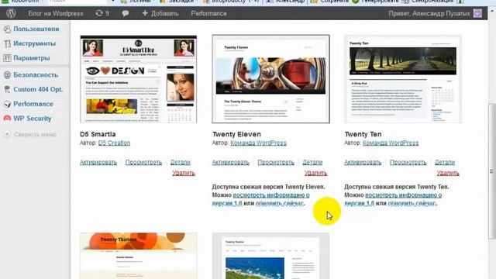Image resolution: width=496 pixels, height=279 pixels.
Task: View version info link for Twenty Ten
Action: (403, 195)
